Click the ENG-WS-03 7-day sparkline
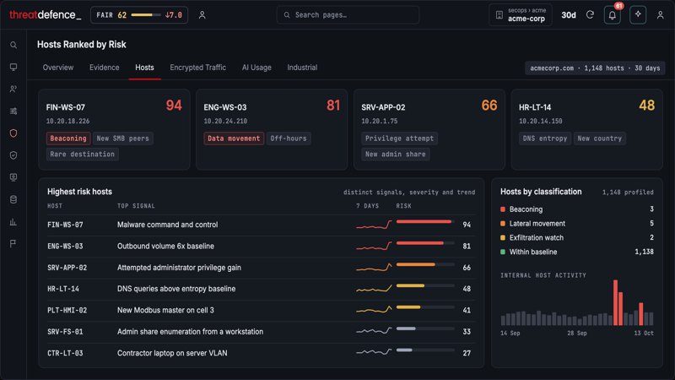Screen dimensions: 675x380 click(x=374, y=246)
